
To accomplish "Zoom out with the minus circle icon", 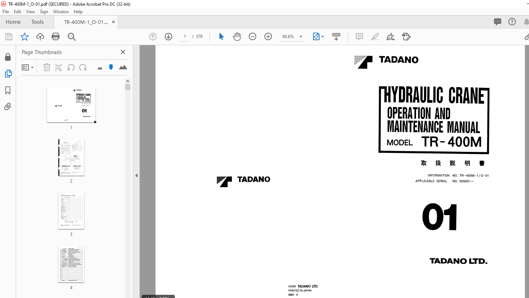I will 253,37.
